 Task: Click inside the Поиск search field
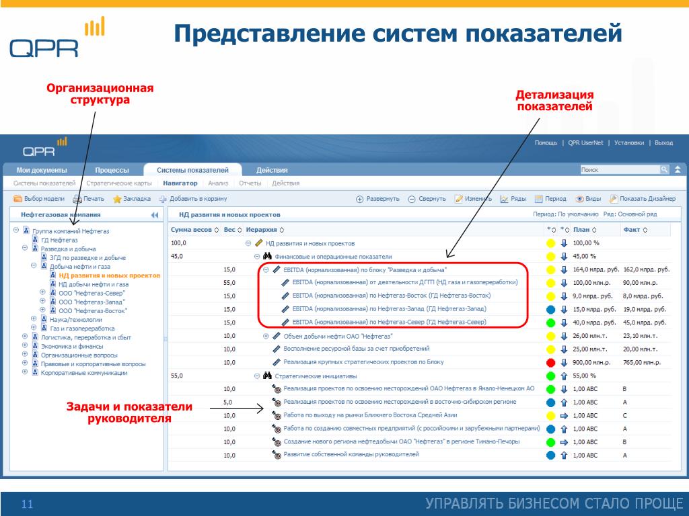click(x=620, y=169)
